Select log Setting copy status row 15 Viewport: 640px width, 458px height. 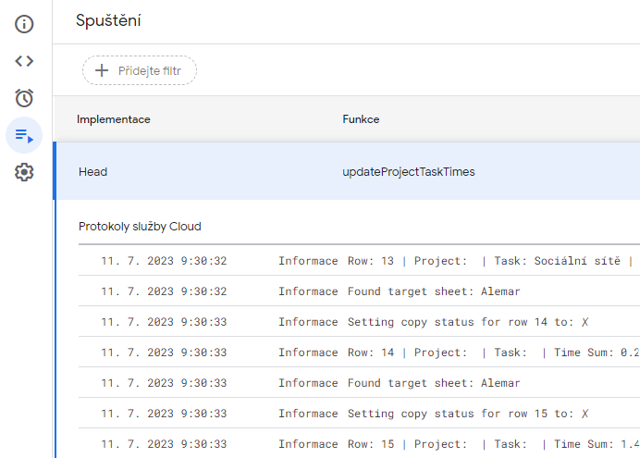[359, 413]
